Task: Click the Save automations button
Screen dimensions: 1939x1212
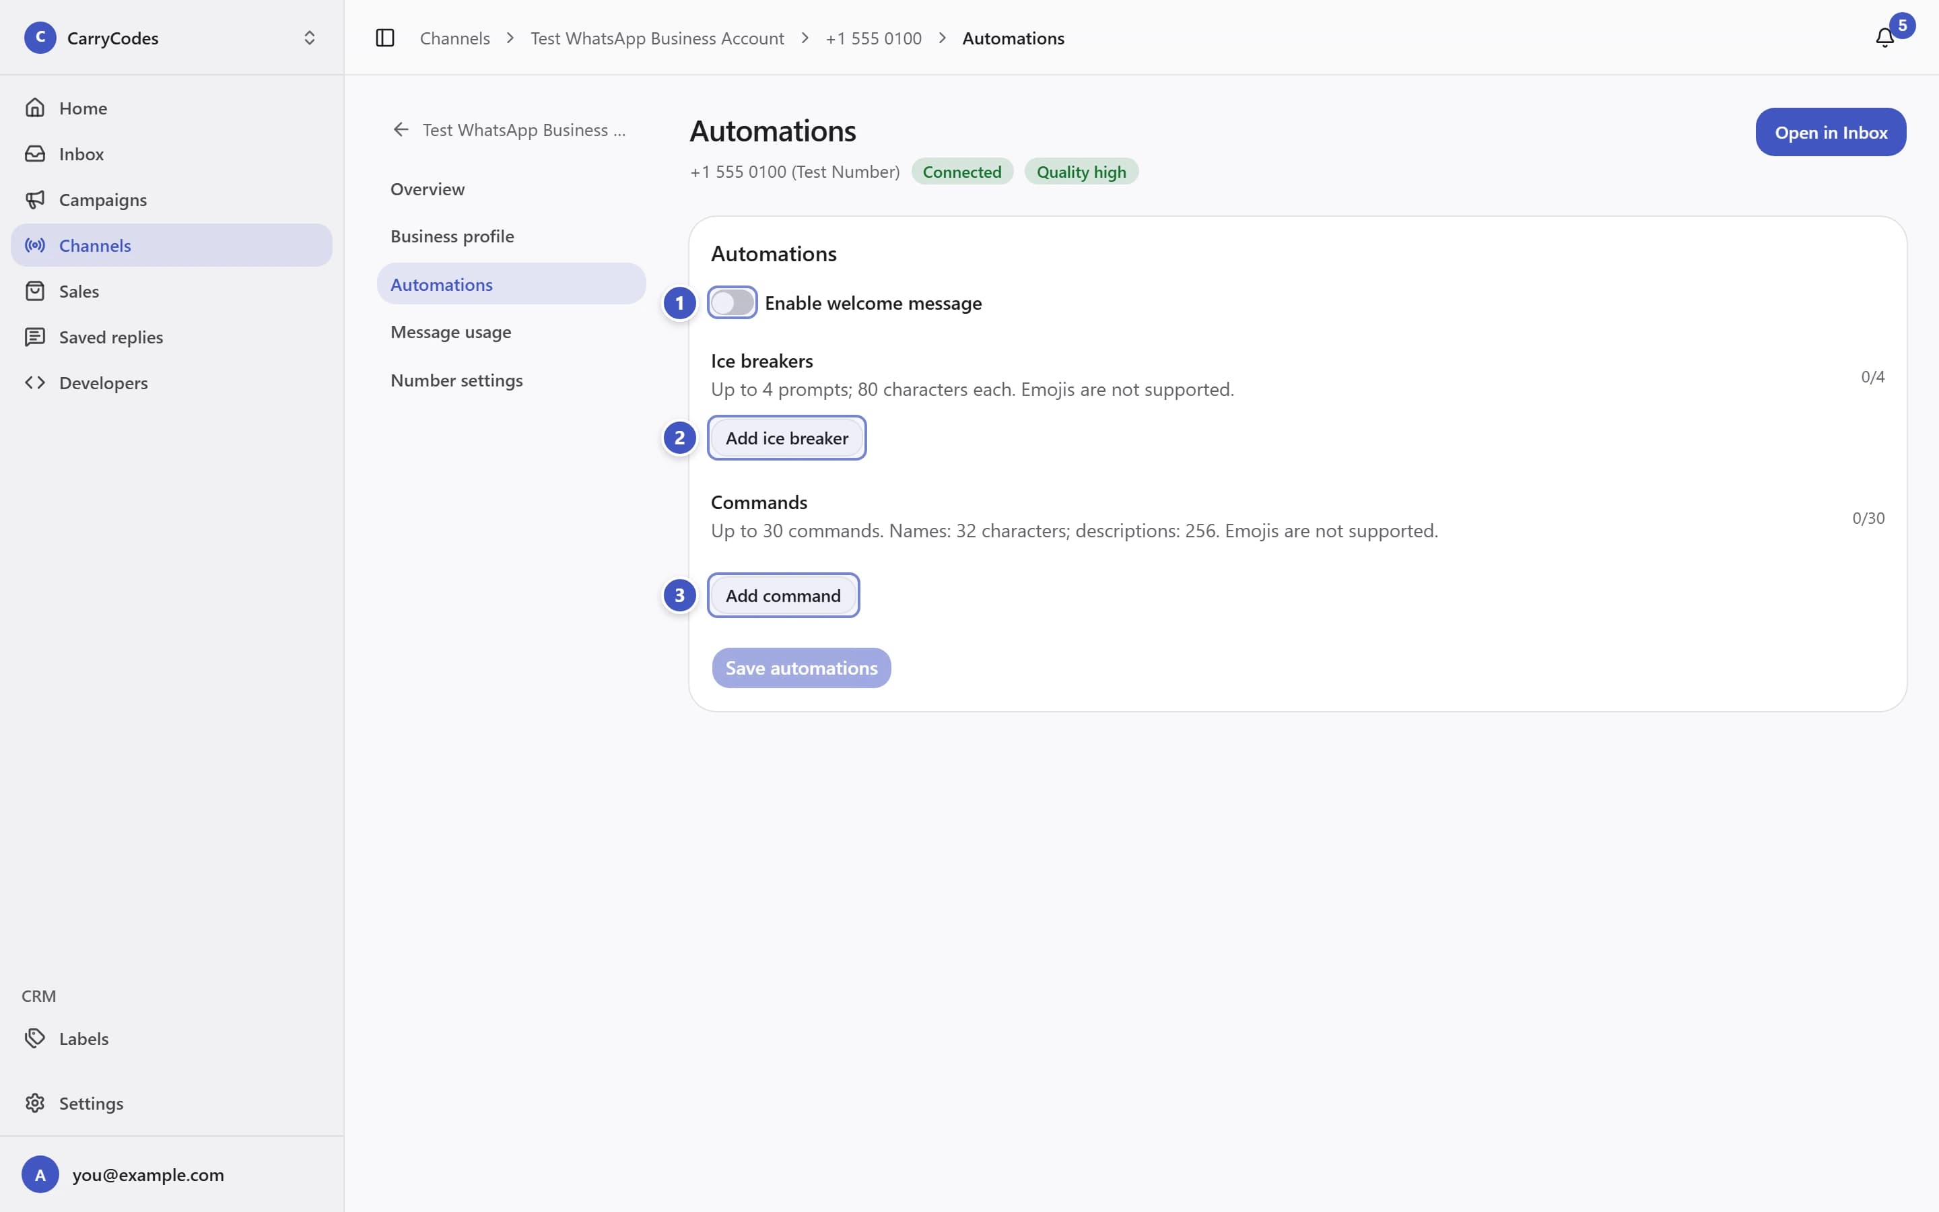Action: point(801,668)
